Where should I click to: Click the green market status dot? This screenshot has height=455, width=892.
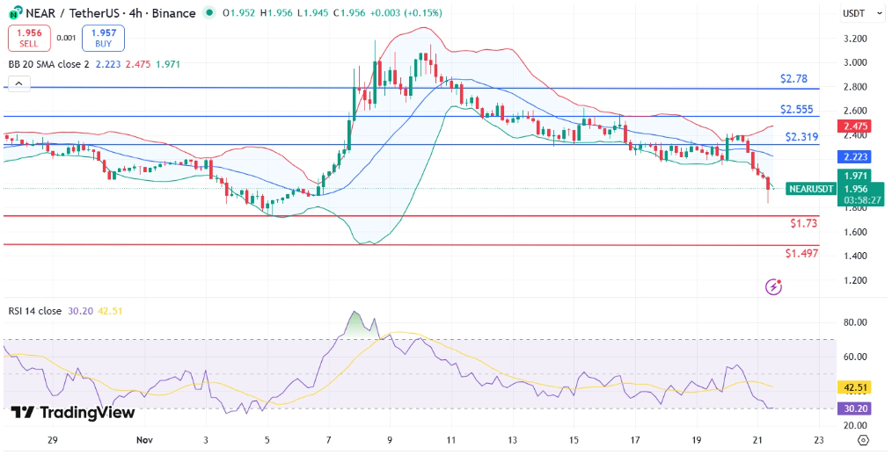click(208, 13)
